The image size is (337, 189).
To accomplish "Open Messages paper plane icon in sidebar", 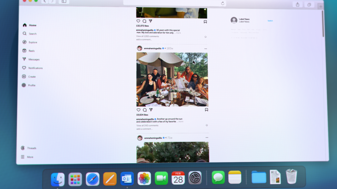I will pyautogui.click(x=24, y=59).
